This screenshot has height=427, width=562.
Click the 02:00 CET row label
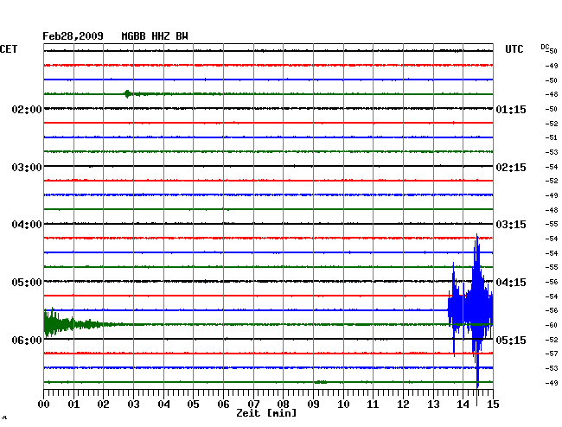(27, 109)
